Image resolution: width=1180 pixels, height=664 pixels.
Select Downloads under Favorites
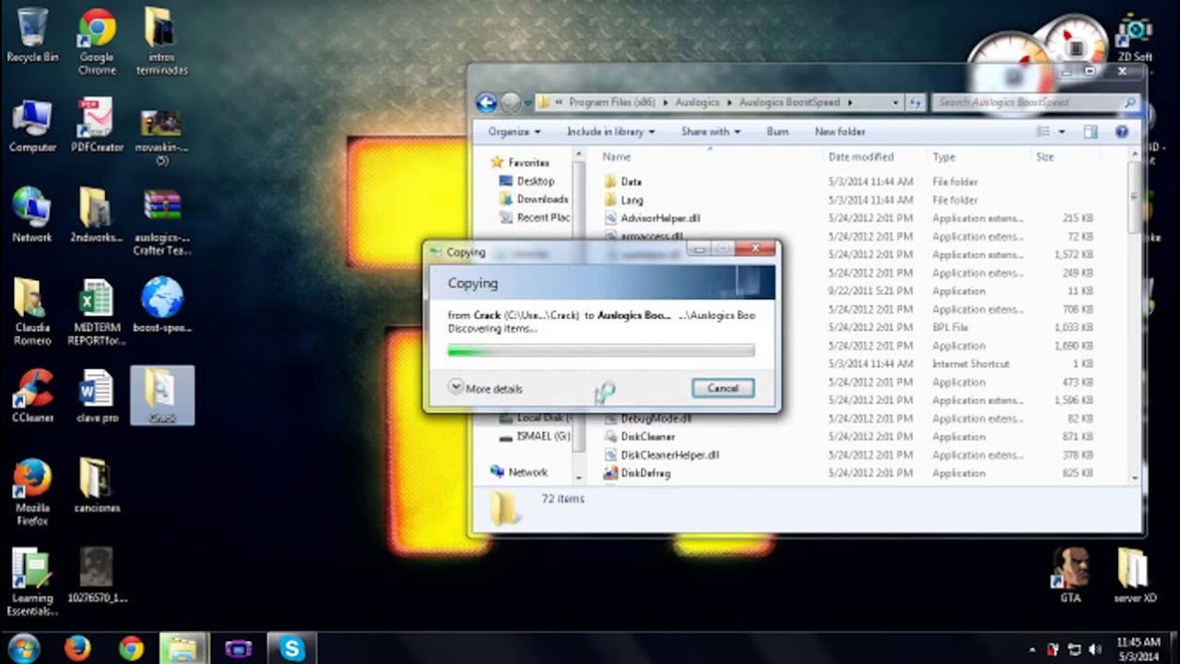tap(534, 199)
